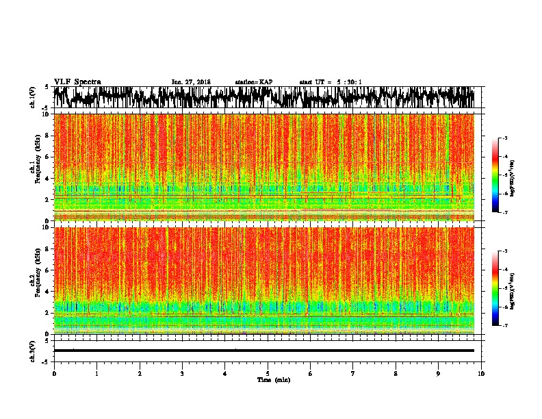Click the time axis tick label "2"
The image size is (542, 419).
pyautogui.click(x=140, y=374)
